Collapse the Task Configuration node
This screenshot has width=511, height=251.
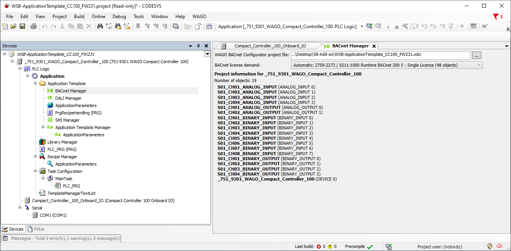(35, 171)
